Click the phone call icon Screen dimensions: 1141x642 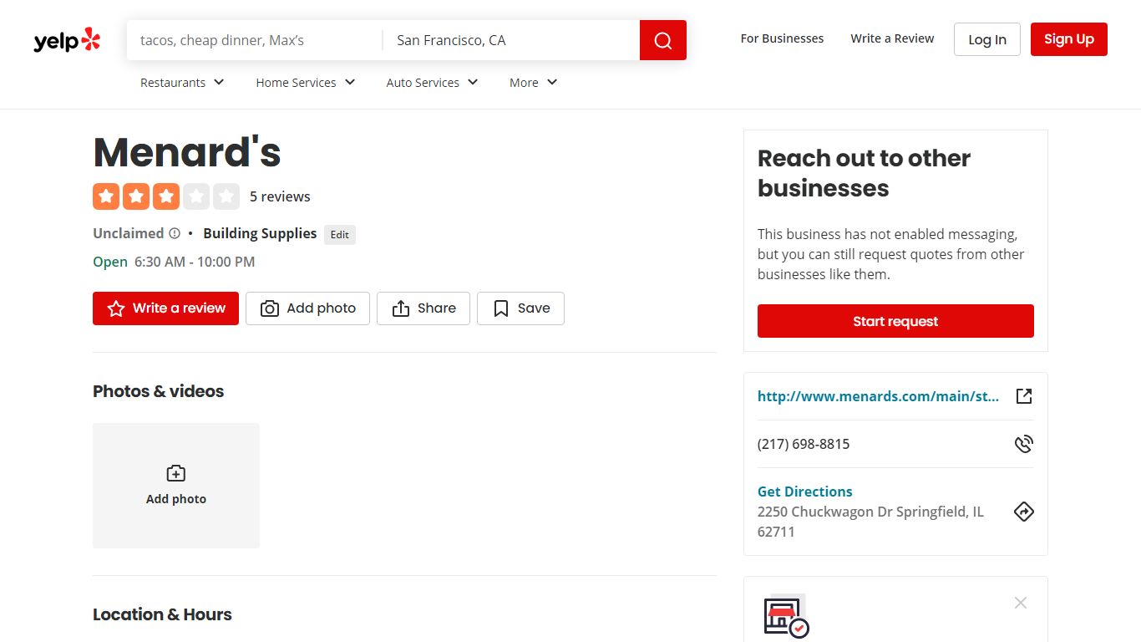coord(1024,444)
